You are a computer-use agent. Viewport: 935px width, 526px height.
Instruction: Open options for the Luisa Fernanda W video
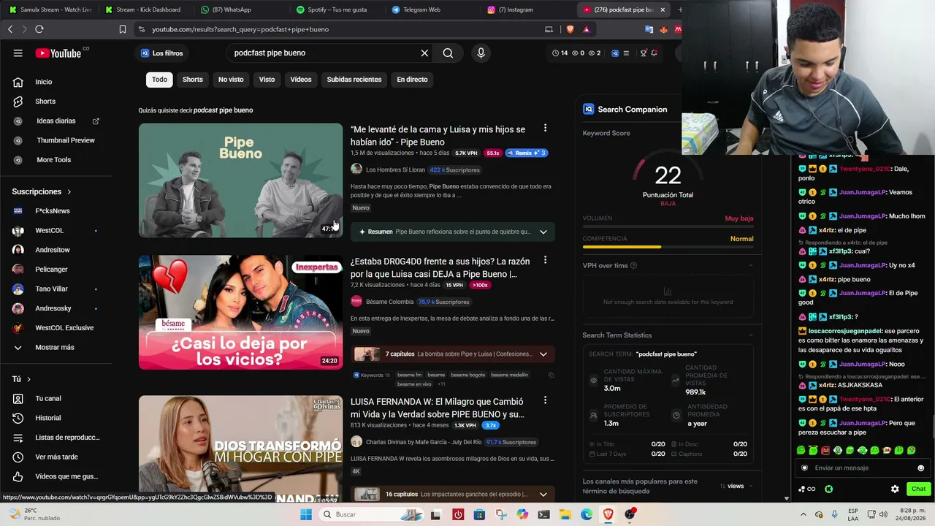click(x=545, y=400)
